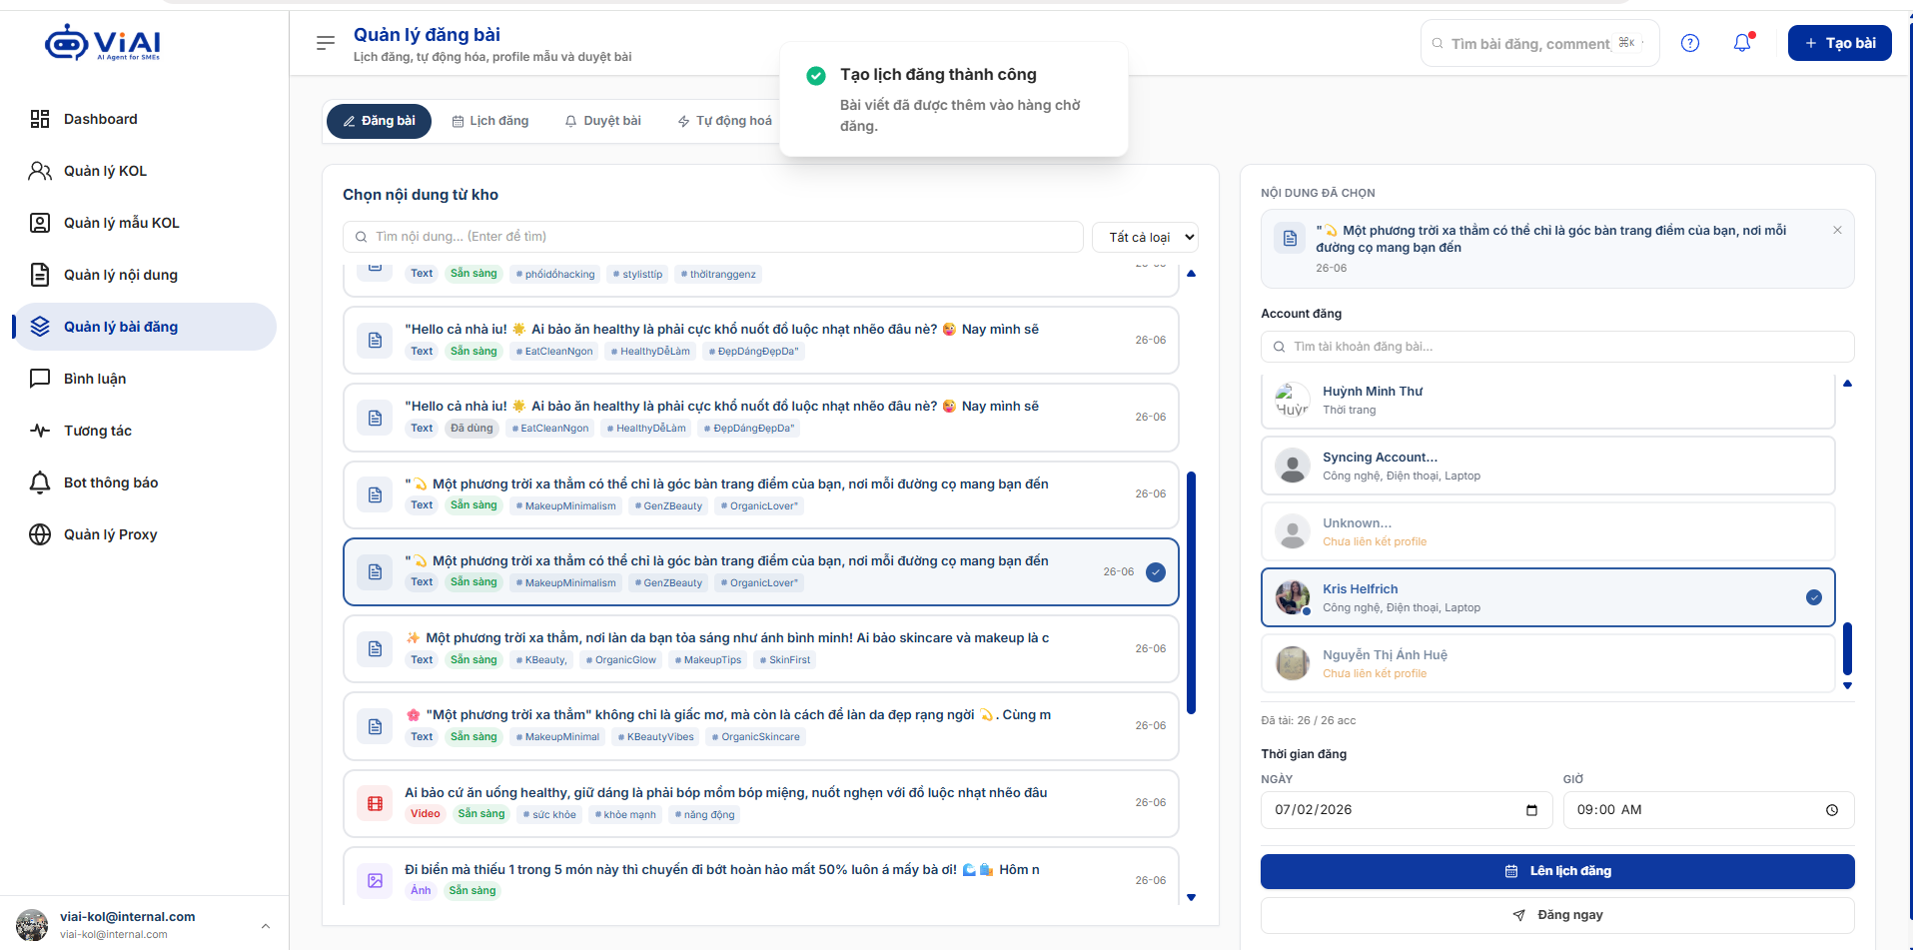Click the Quản lý mẫu KOL icon
1913x950 pixels.
(40, 223)
